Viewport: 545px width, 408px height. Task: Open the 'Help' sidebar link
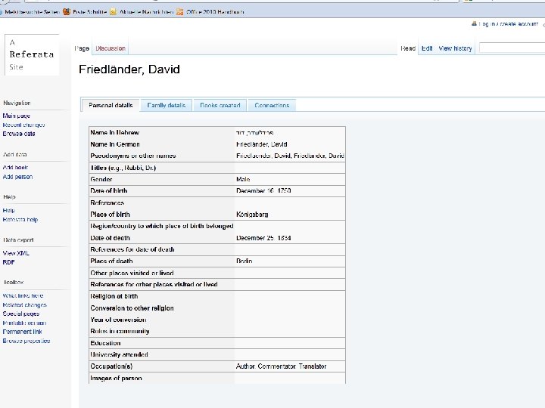pos(8,210)
